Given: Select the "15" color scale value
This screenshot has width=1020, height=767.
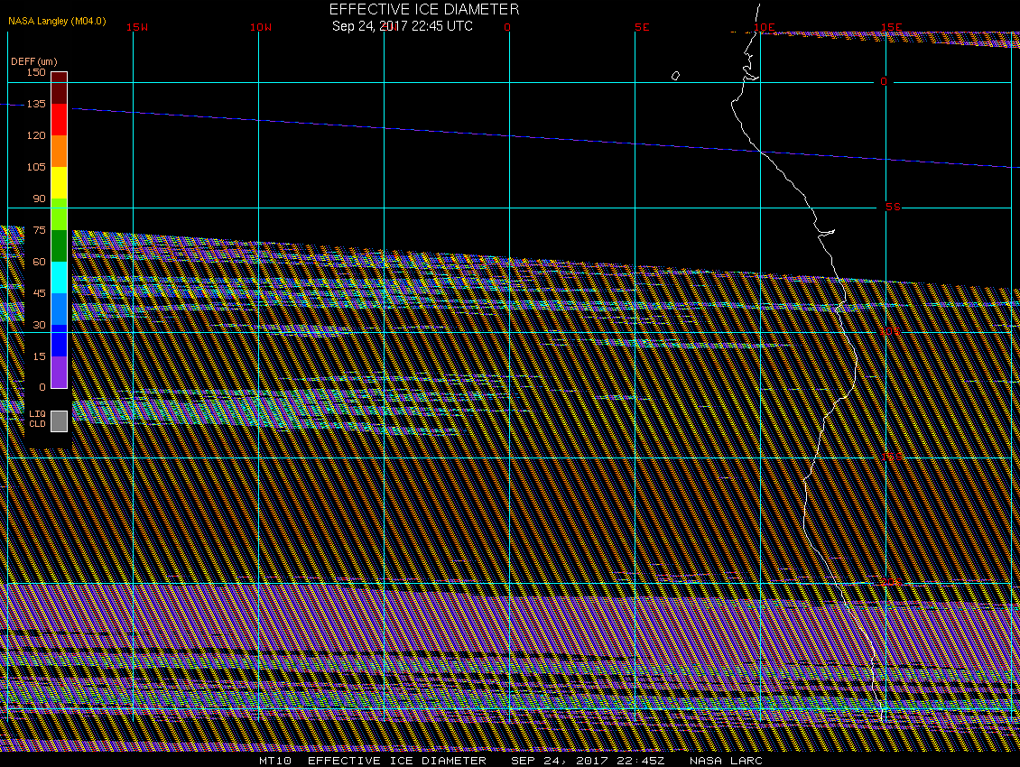Looking at the screenshot, I should click(39, 356).
